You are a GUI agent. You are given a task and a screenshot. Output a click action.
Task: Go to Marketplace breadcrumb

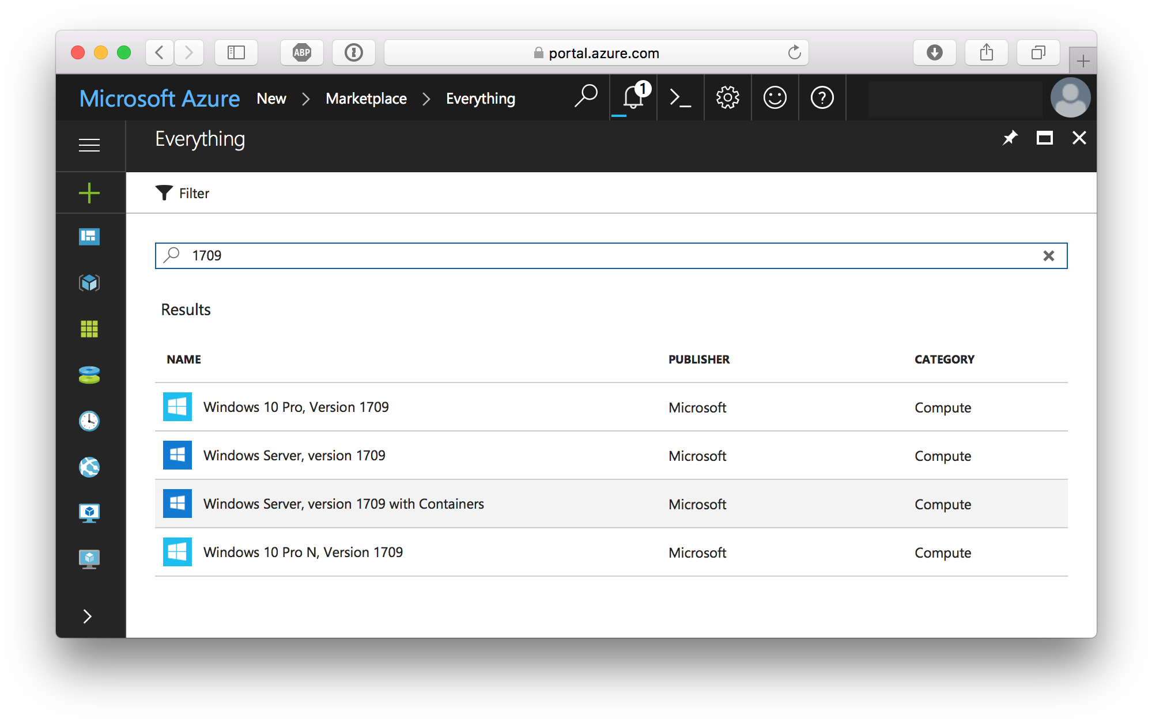[366, 99]
